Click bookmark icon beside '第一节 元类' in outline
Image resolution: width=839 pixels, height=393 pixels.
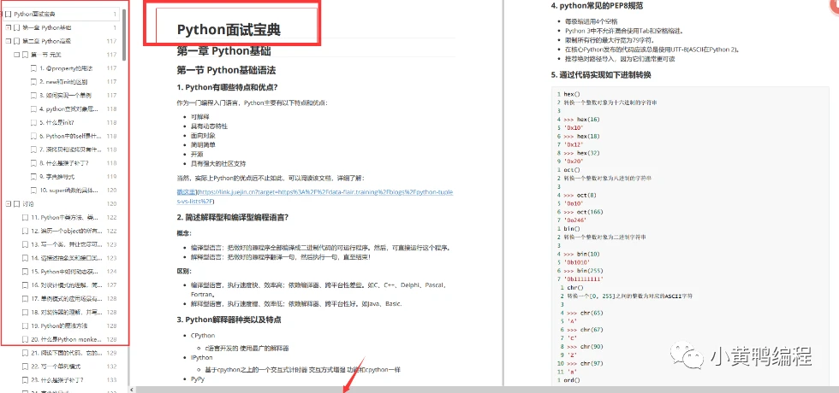25,55
